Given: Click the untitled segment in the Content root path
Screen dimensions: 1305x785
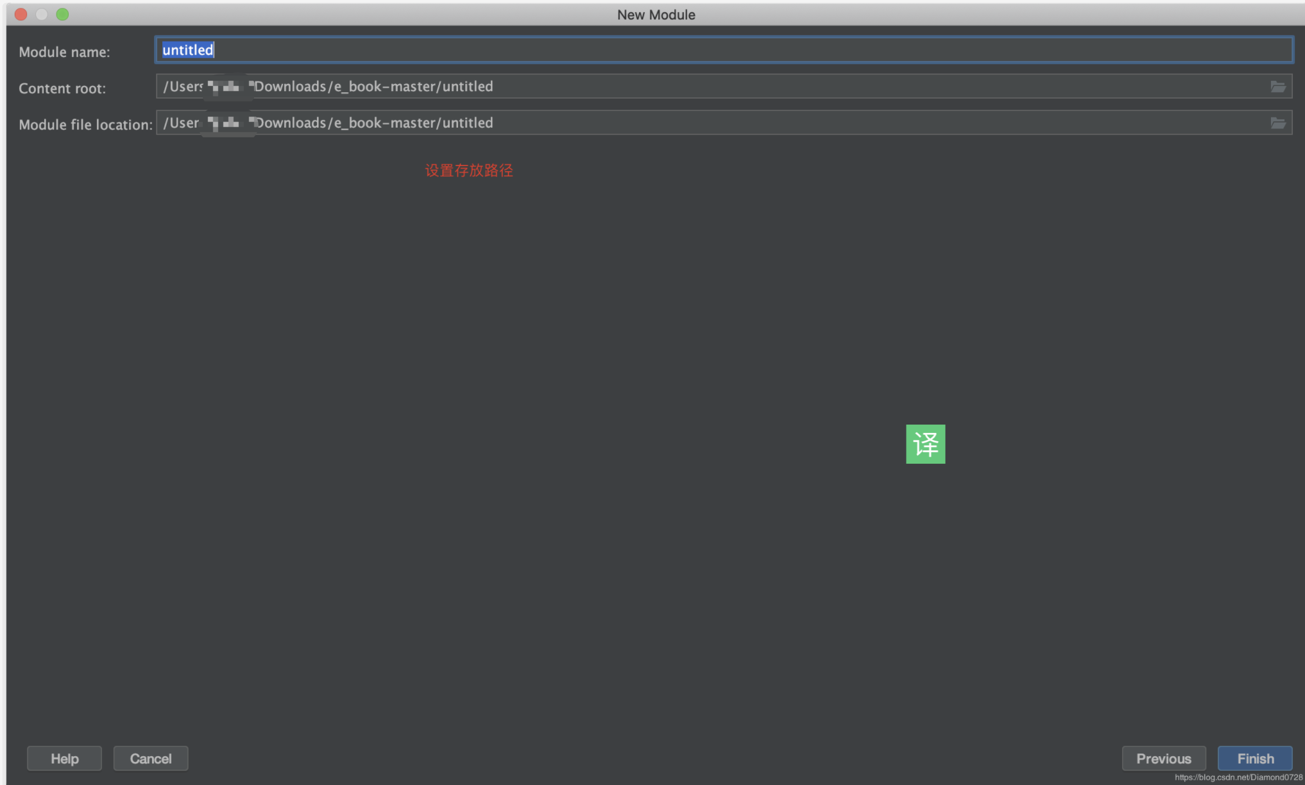Looking at the screenshot, I should pos(470,86).
